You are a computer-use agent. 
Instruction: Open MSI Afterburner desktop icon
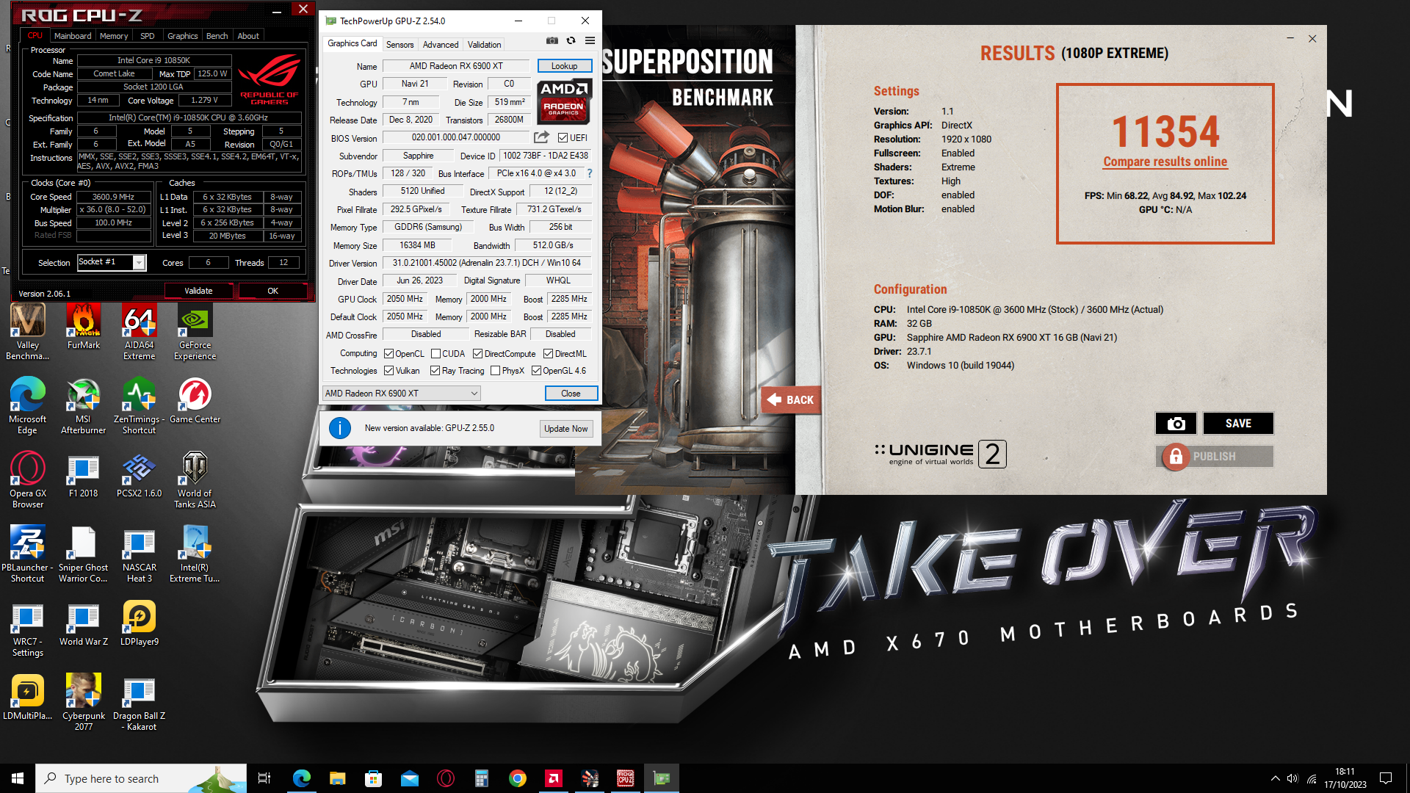click(84, 406)
